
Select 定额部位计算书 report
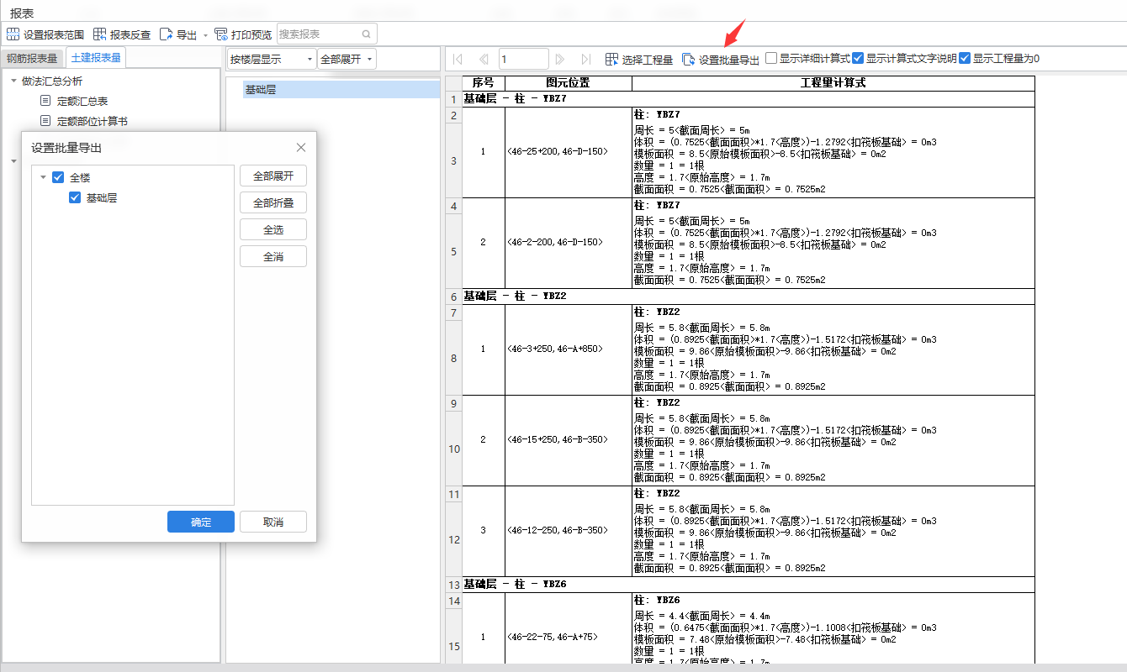(x=93, y=121)
